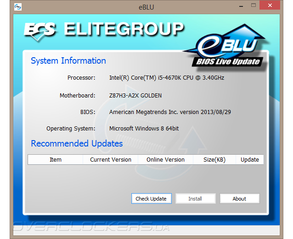Click BIOS value American Megatrends Inc. version
The height and width of the screenshot is (239, 293).
coord(154,112)
